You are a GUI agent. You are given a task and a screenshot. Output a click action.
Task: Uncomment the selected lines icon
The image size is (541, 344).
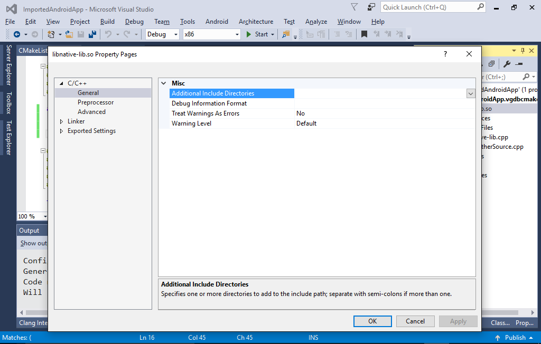click(x=349, y=34)
